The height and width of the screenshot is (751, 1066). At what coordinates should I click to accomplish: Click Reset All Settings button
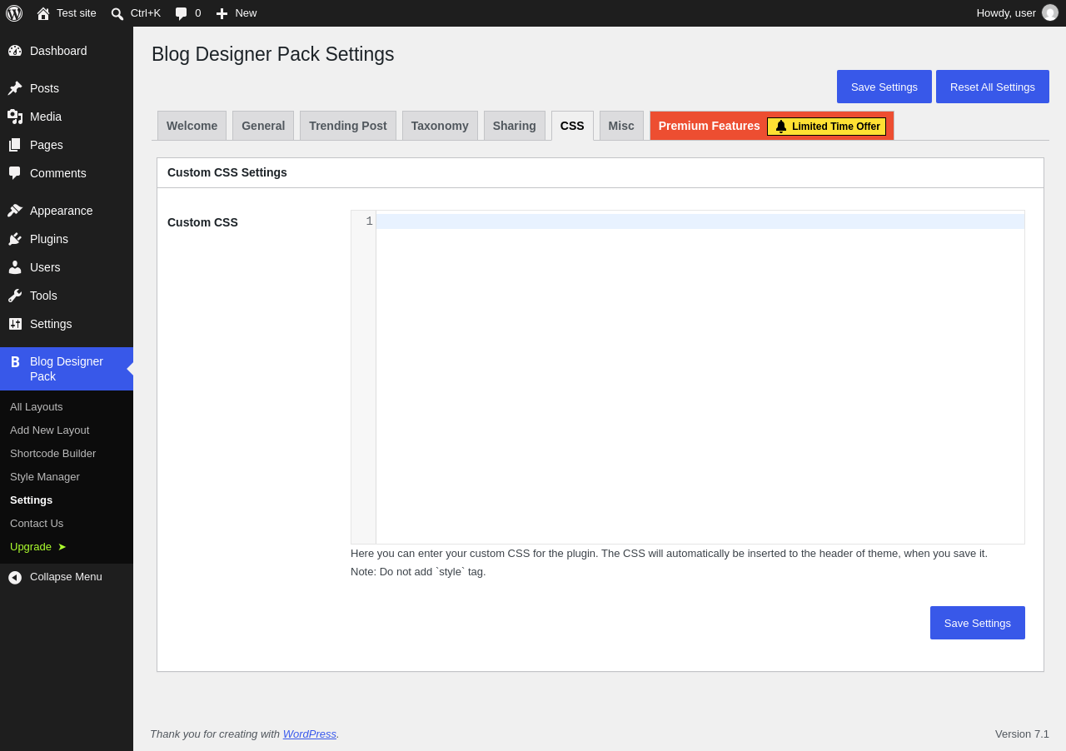[993, 87]
